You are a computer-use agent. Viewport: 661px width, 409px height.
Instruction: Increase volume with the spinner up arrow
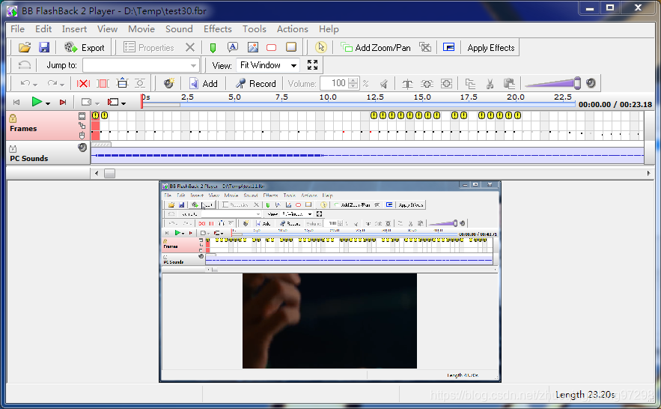click(x=354, y=80)
